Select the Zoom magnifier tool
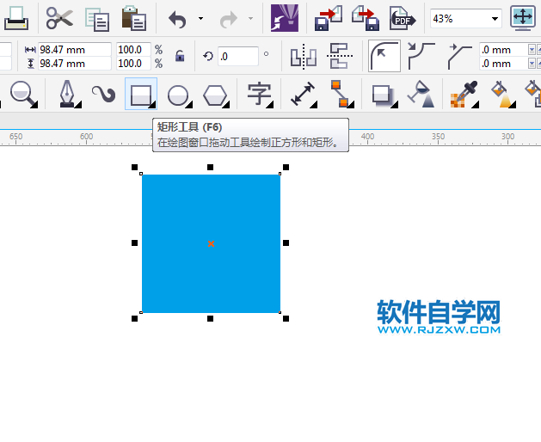 [x=23, y=94]
